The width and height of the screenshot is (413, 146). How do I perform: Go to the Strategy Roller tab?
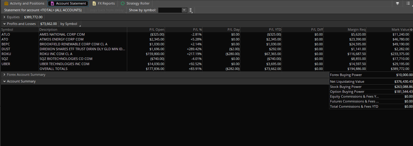pos(135,3)
